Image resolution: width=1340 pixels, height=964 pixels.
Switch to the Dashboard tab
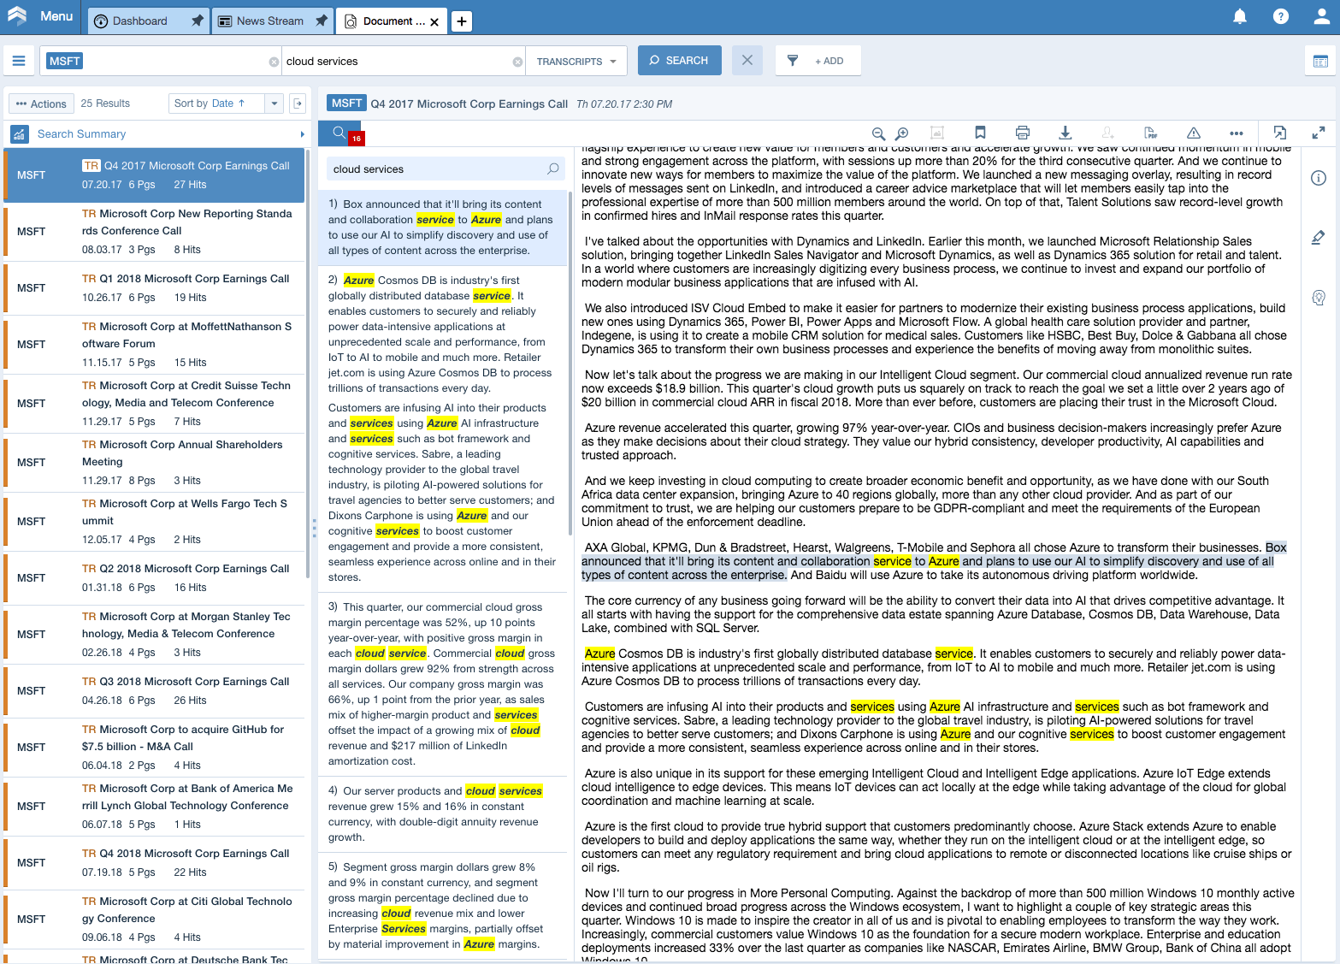(148, 21)
